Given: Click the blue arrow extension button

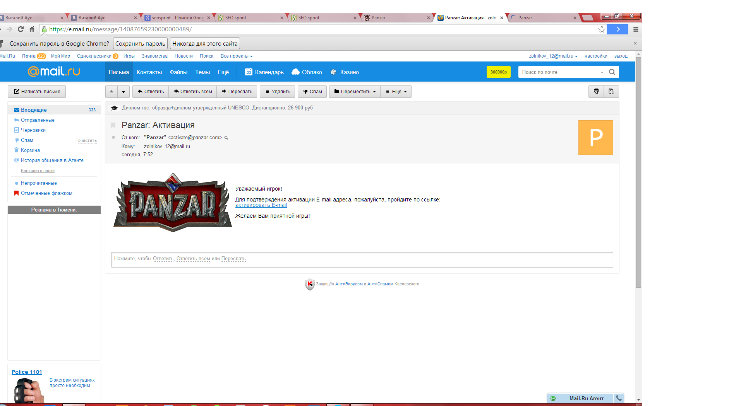Looking at the screenshot, I should tap(617, 29).
